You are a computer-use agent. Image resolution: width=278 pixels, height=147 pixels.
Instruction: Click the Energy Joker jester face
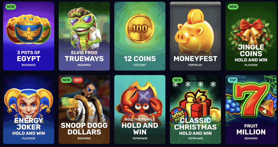click(29, 103)
